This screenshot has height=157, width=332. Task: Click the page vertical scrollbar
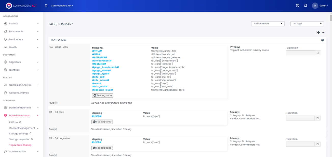[x=331, y=18]
